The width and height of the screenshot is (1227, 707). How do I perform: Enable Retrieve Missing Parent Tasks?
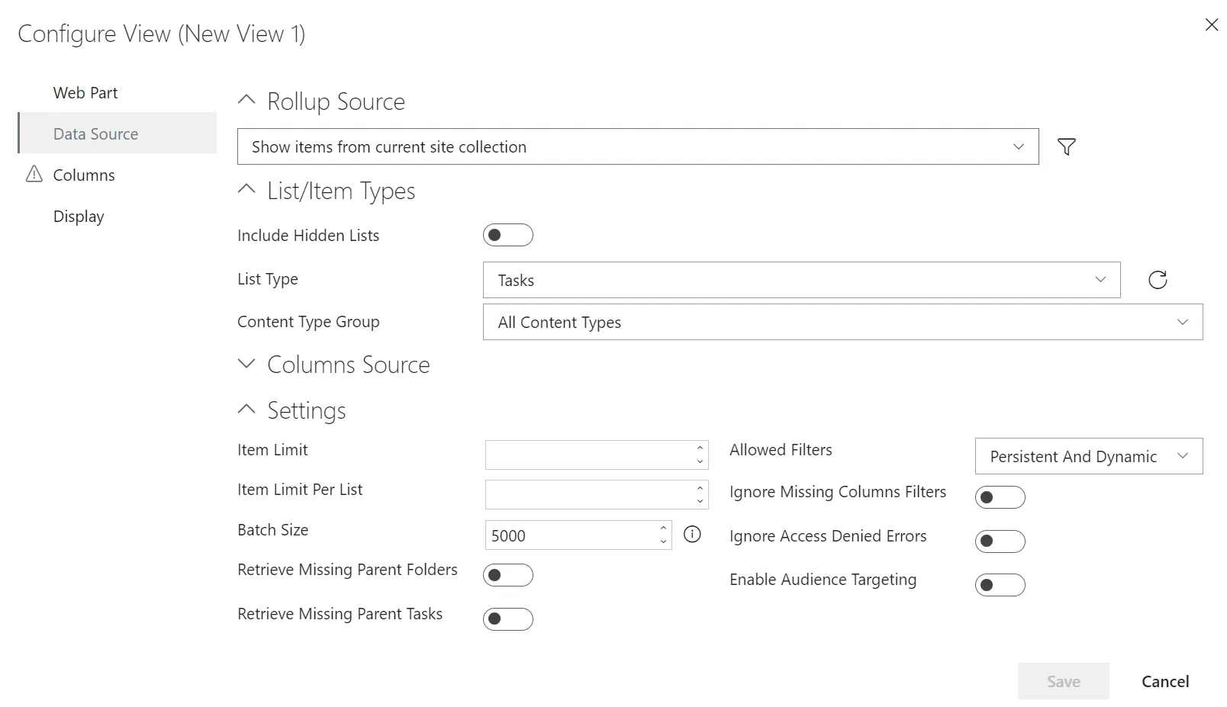508,619
